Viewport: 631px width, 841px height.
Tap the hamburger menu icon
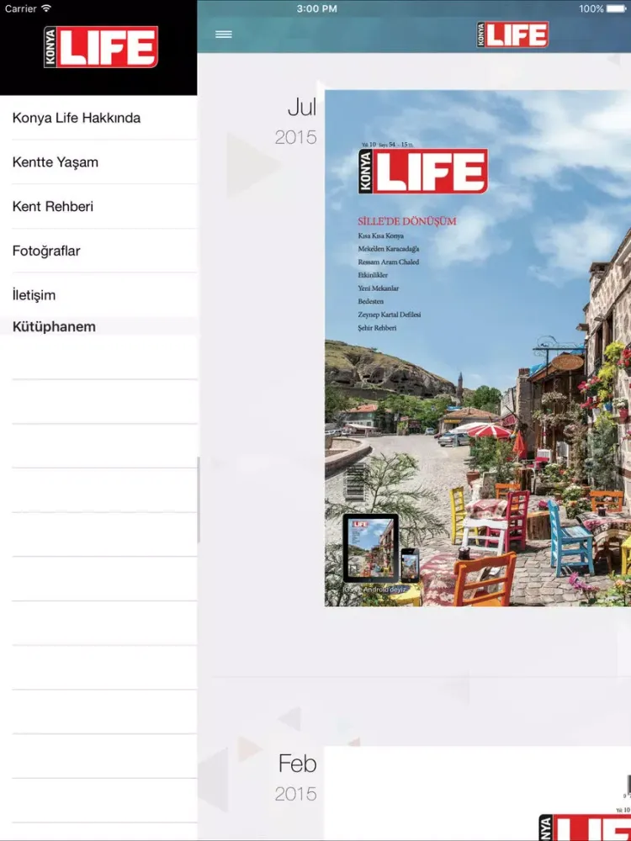click(x=224, y=34)
